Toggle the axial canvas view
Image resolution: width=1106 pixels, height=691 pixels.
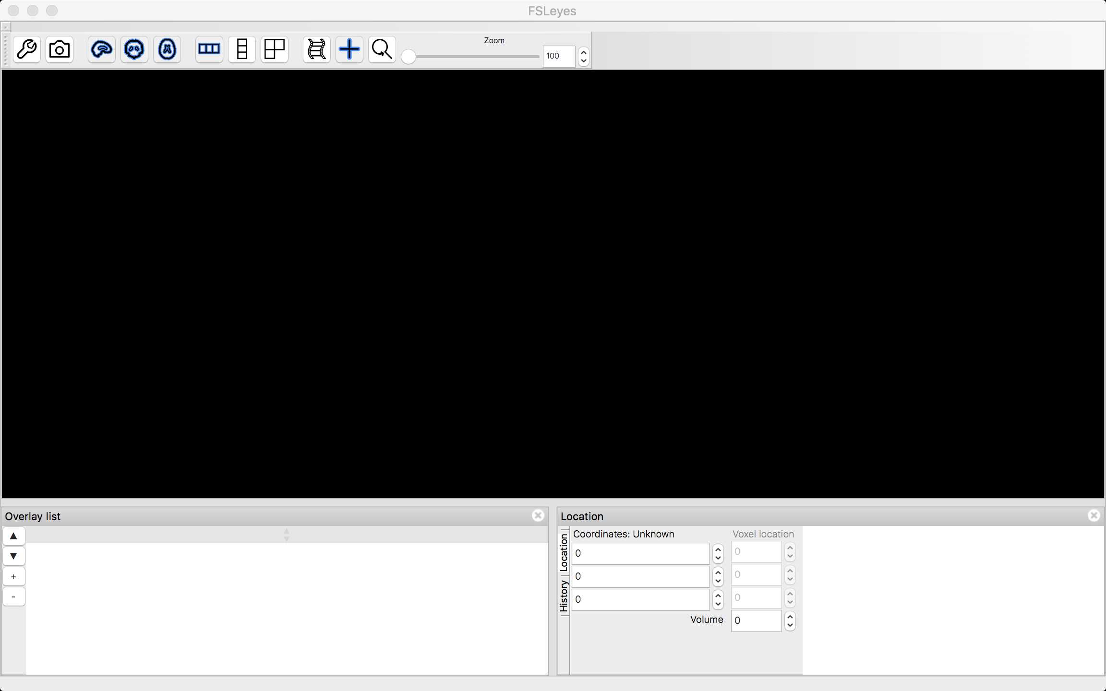pyautogui.click(x=167, y=49)
